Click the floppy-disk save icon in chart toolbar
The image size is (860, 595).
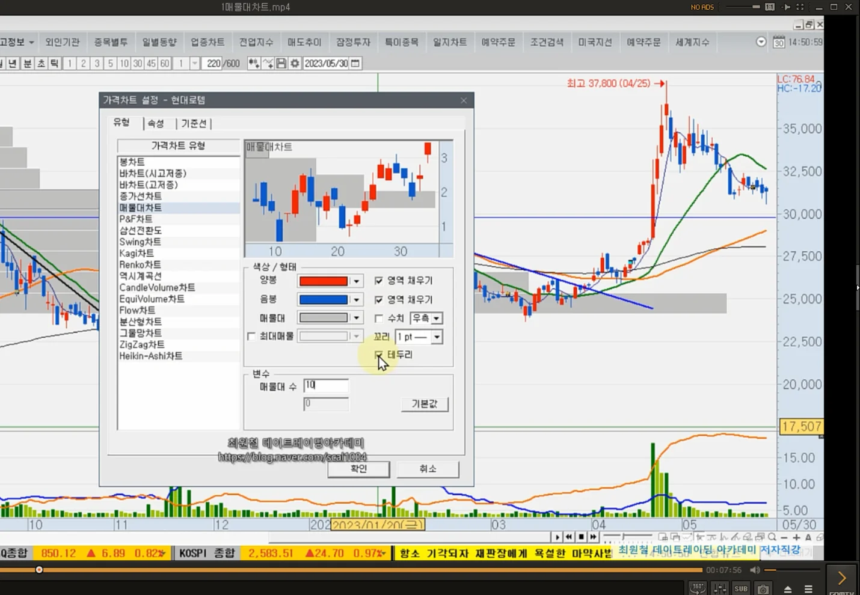click(x=281, y=63)
